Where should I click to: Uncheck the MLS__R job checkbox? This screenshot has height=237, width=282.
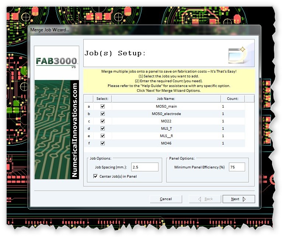click(102, 136)
